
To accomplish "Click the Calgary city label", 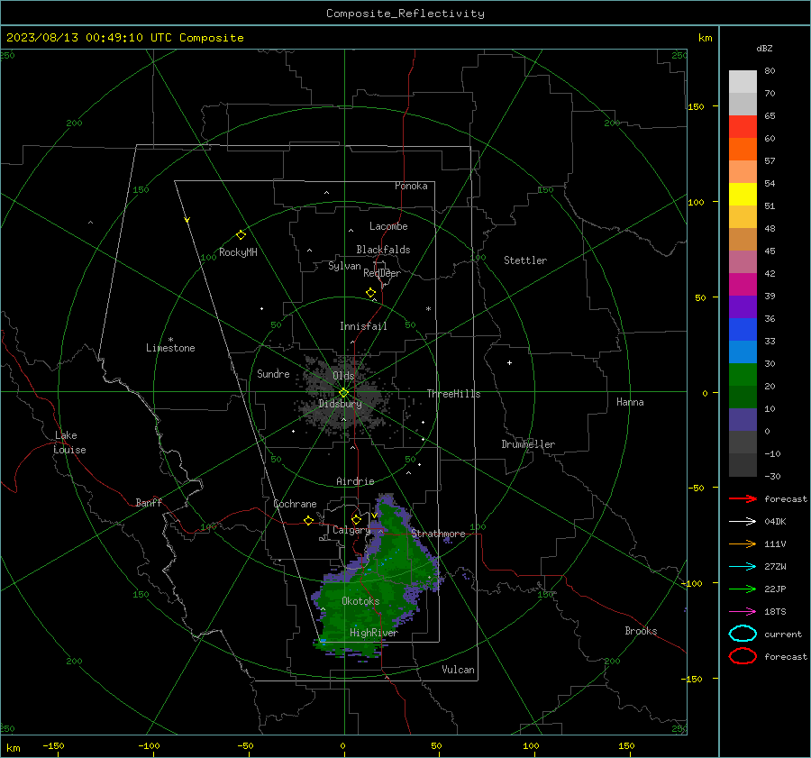I will tap(351, 530).
